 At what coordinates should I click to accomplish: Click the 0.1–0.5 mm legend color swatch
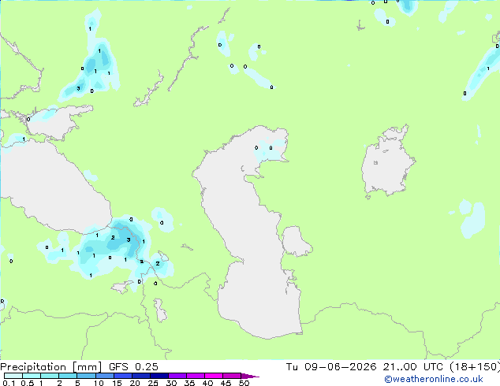point(13,376)
